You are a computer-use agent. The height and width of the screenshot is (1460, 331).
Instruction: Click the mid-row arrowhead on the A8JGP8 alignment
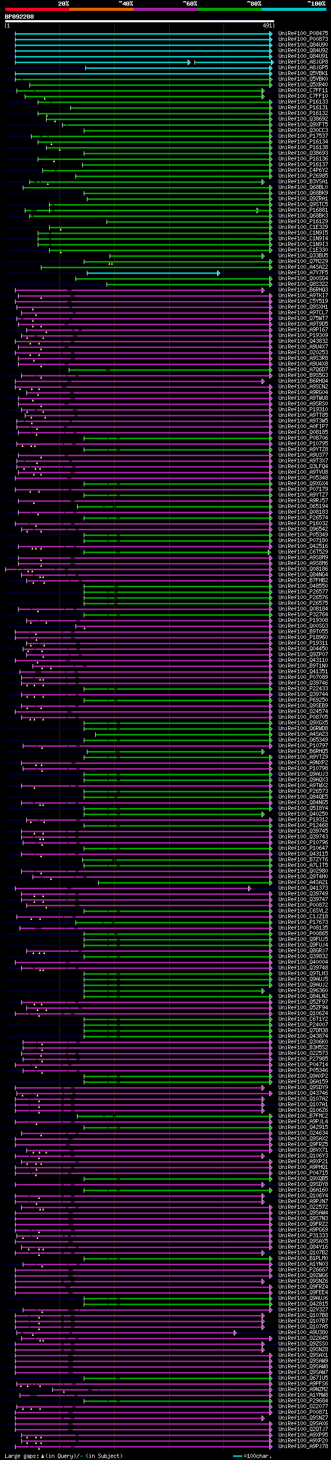[x=189, y=62]
